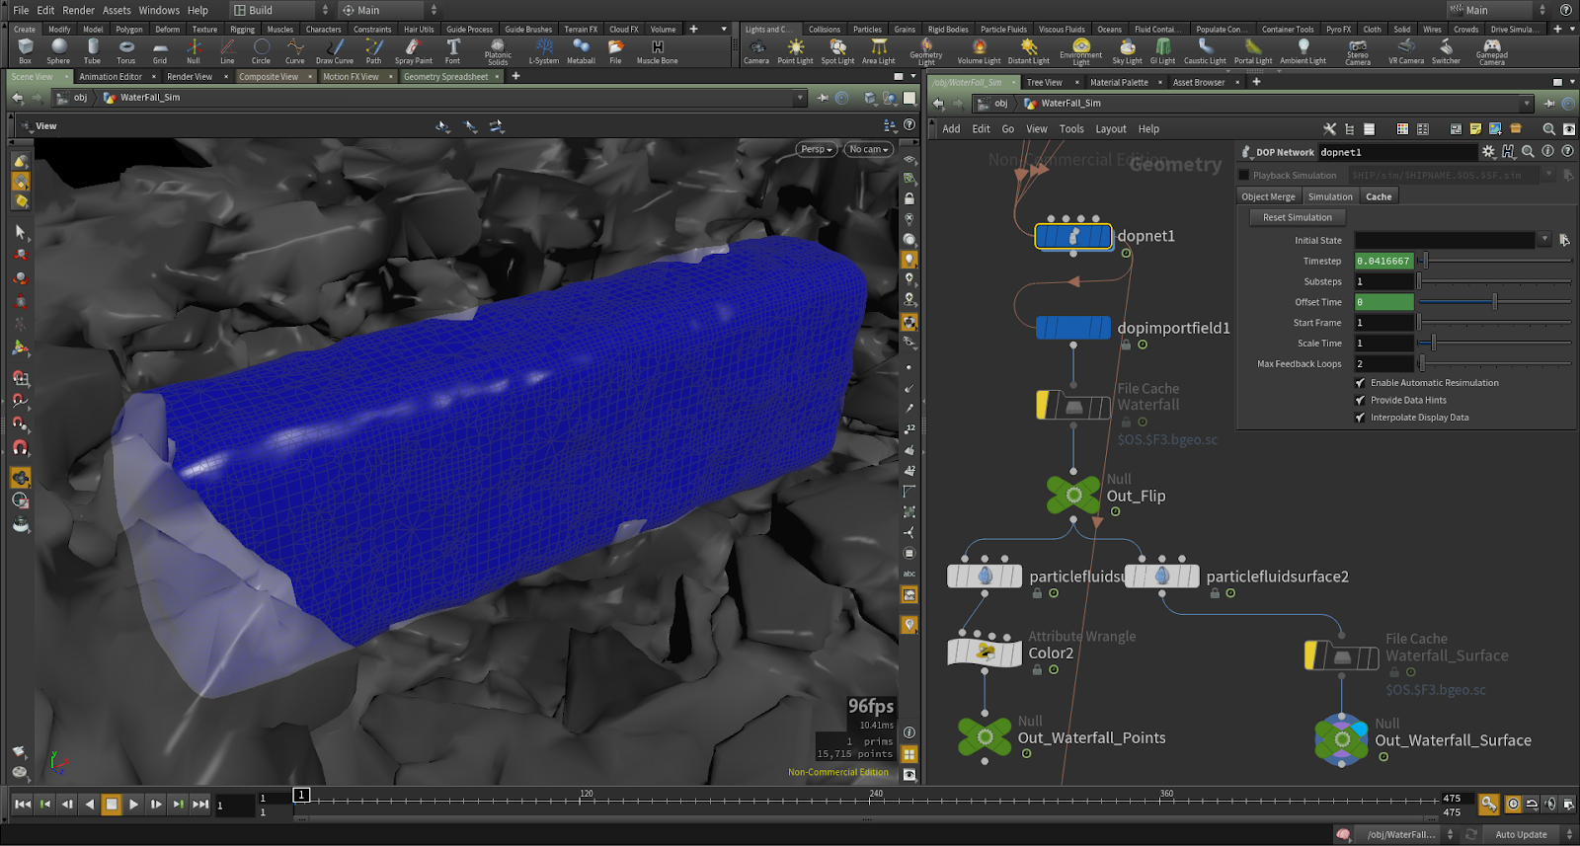1580x846 pixels.
Task: Click the Auto Update button
Action: (1521, 834)
